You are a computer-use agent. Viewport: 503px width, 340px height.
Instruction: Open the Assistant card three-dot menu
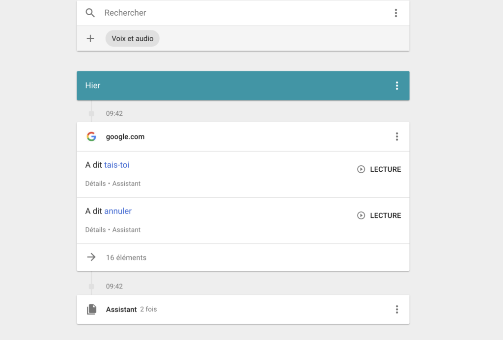[x=397, y=309]
